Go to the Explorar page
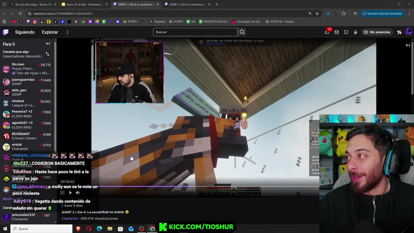 point(50,32)
